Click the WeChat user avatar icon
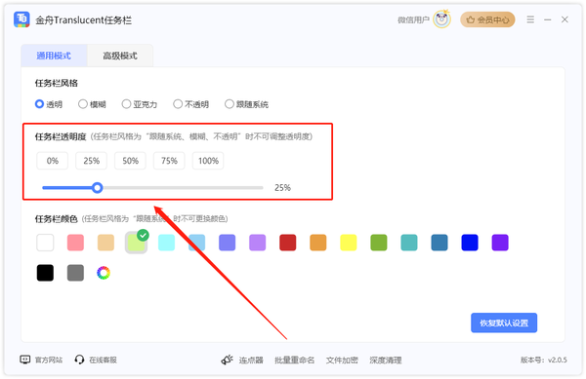586x379 pixels. (x=442, y=19)
